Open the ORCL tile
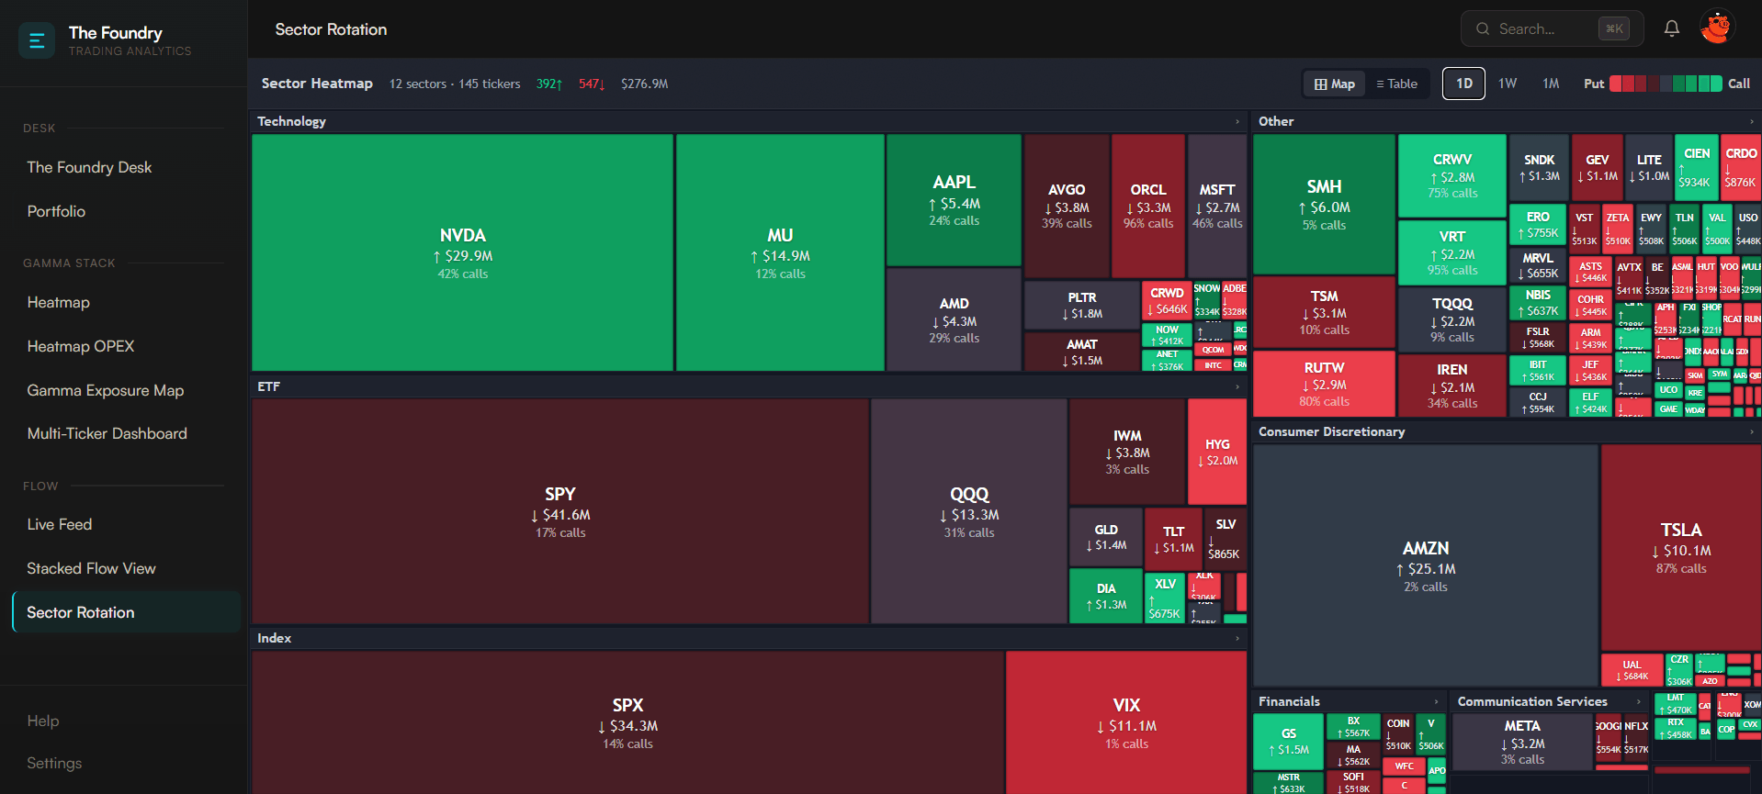This screenshot has height=794, width=1762. [x=1148, y=206]
